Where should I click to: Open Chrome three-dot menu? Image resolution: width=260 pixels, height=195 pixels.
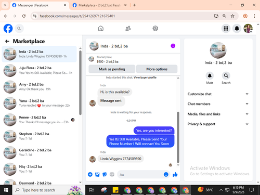(x=254, y=16)
